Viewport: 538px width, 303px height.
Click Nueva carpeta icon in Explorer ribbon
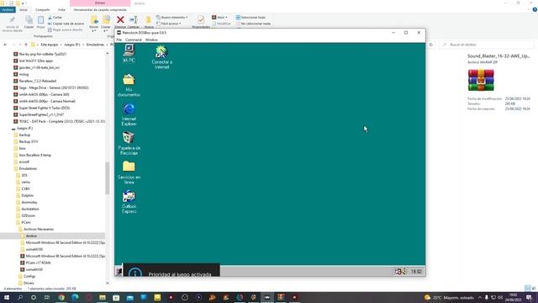(149, 21)
